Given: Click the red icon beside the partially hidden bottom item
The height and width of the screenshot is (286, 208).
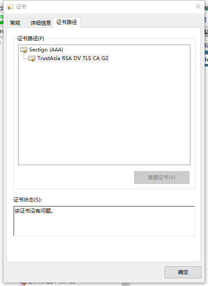Looking at the screenshot, I should click(x=23, y=283).
